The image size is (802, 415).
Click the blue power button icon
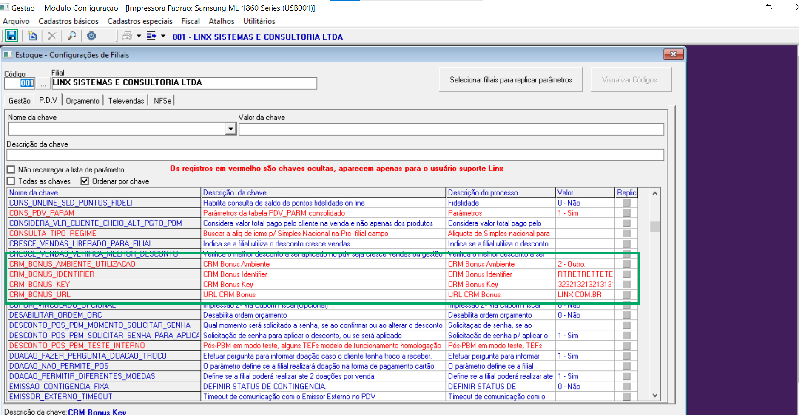[x=91, y=36]
